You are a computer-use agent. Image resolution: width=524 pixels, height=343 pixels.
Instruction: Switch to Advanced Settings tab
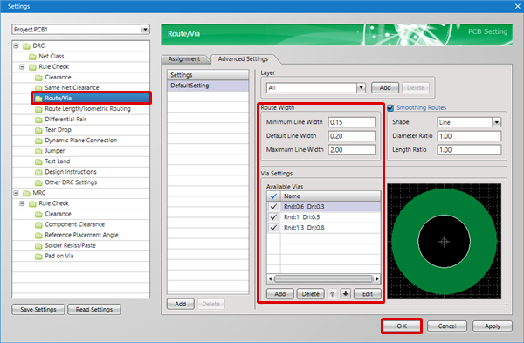[x=243, y=59]
